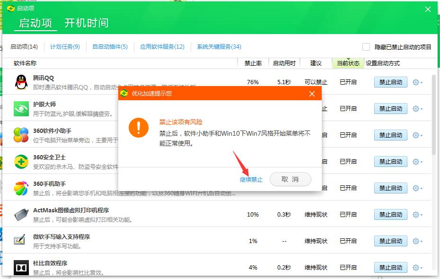Image resolution: width=440 pixels, height=279 pixels.
Task: Open gear settings for 杜比音效 row
Action: [x=417, y=268]
